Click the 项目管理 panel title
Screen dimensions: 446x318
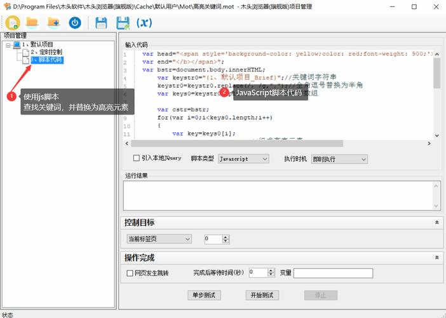[15, 36]
